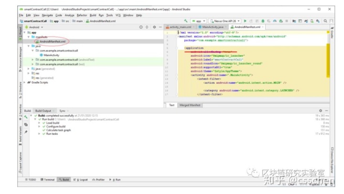The image size is (344, 194).
Task: Click the Pin Tab icon in Build panel
Action: coord(26,132)
